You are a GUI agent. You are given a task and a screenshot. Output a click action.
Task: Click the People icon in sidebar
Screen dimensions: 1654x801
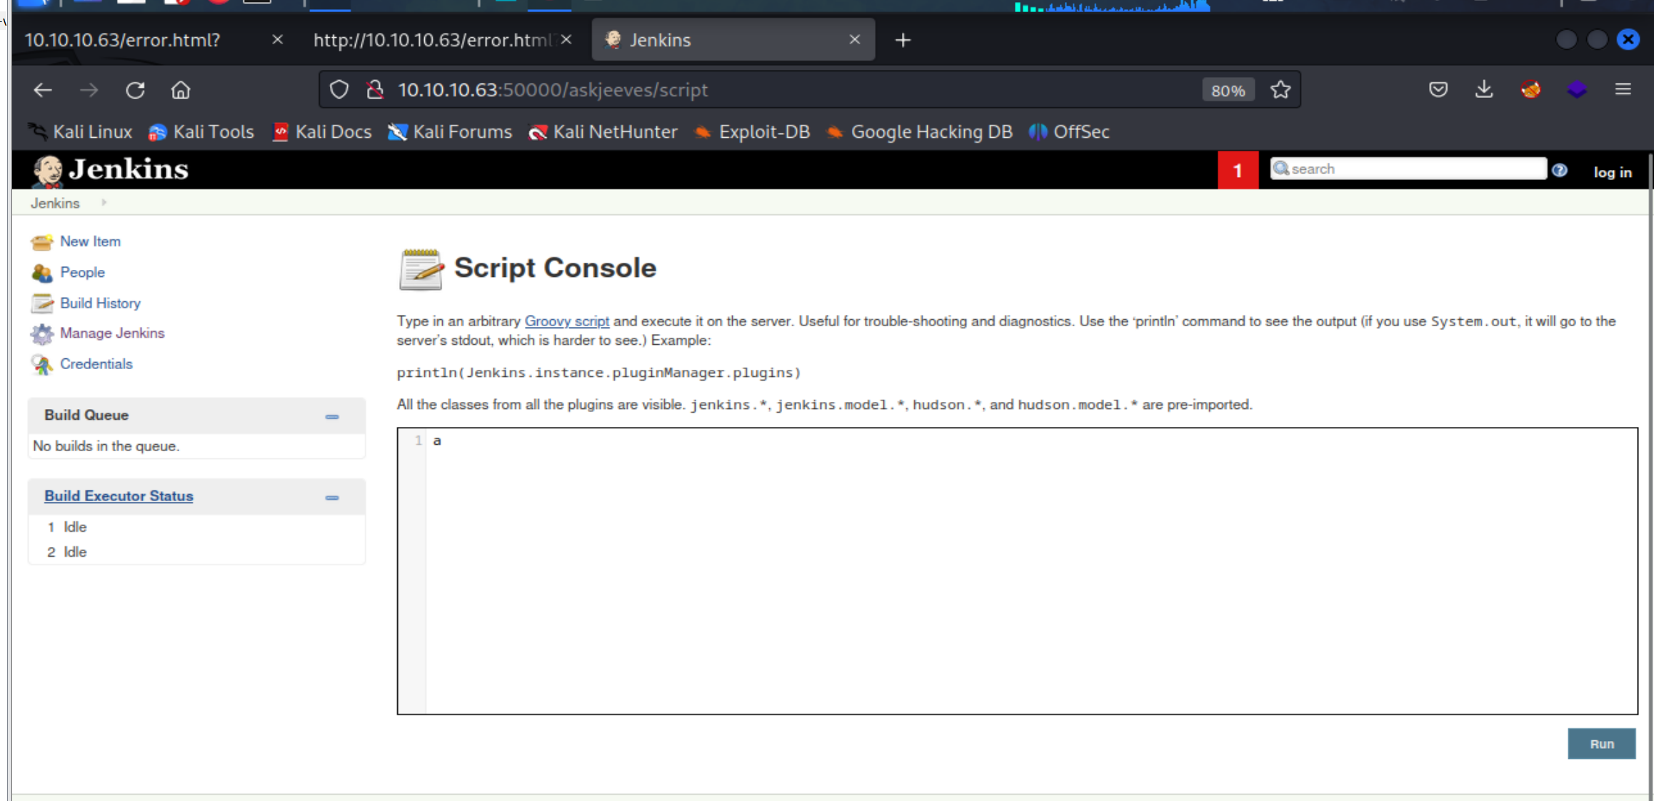click(x=41, y=273)
